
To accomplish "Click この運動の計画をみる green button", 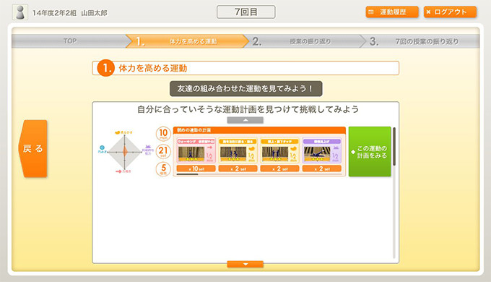I will (x=370, y=152).
